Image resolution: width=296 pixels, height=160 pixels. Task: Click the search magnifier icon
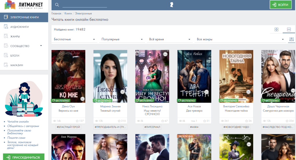pos(57,5)
